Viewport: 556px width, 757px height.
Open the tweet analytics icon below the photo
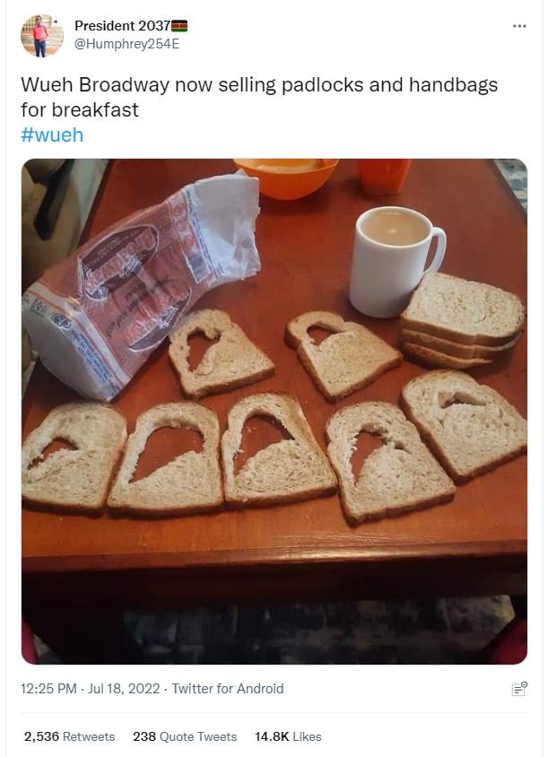519,689
